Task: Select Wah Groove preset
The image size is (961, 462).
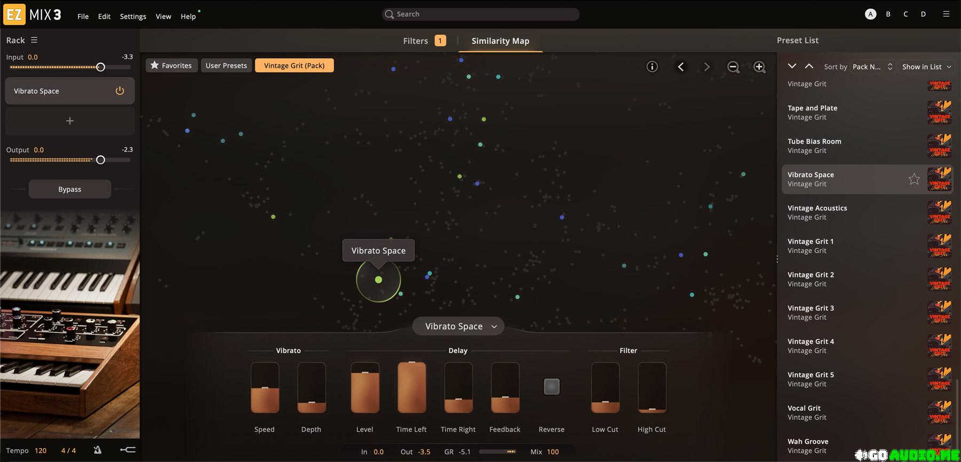Action: (x=868, y=445)
